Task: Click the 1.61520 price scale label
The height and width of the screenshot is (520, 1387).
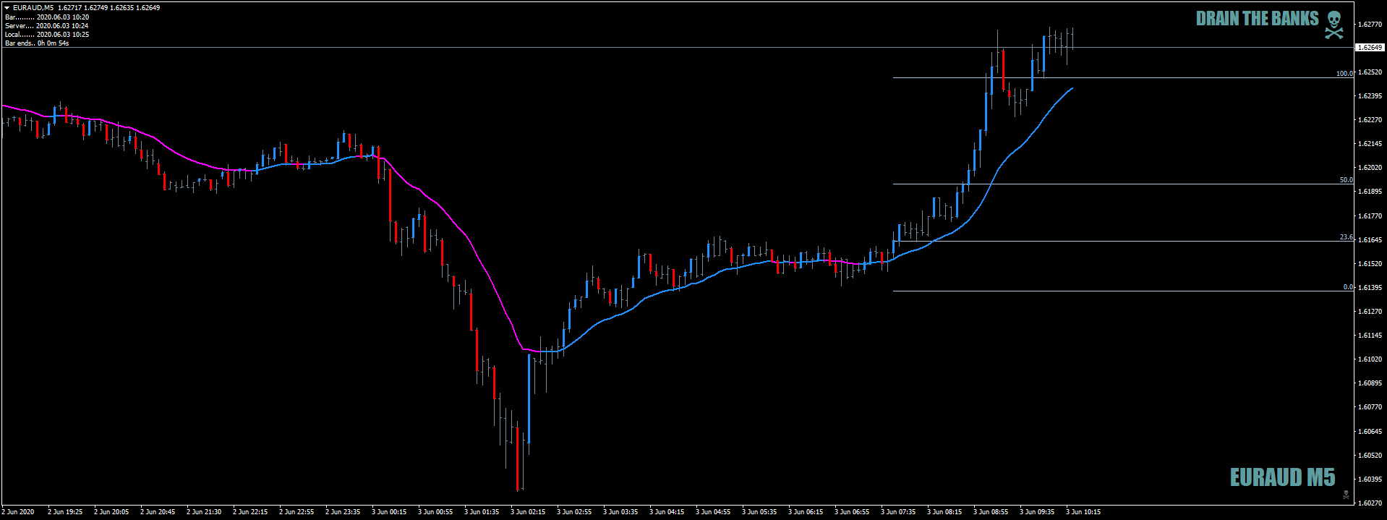Action: point(1370,264)
